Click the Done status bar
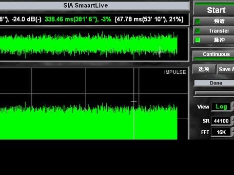The width and height of the screenshot is (234, 175). 214,83
